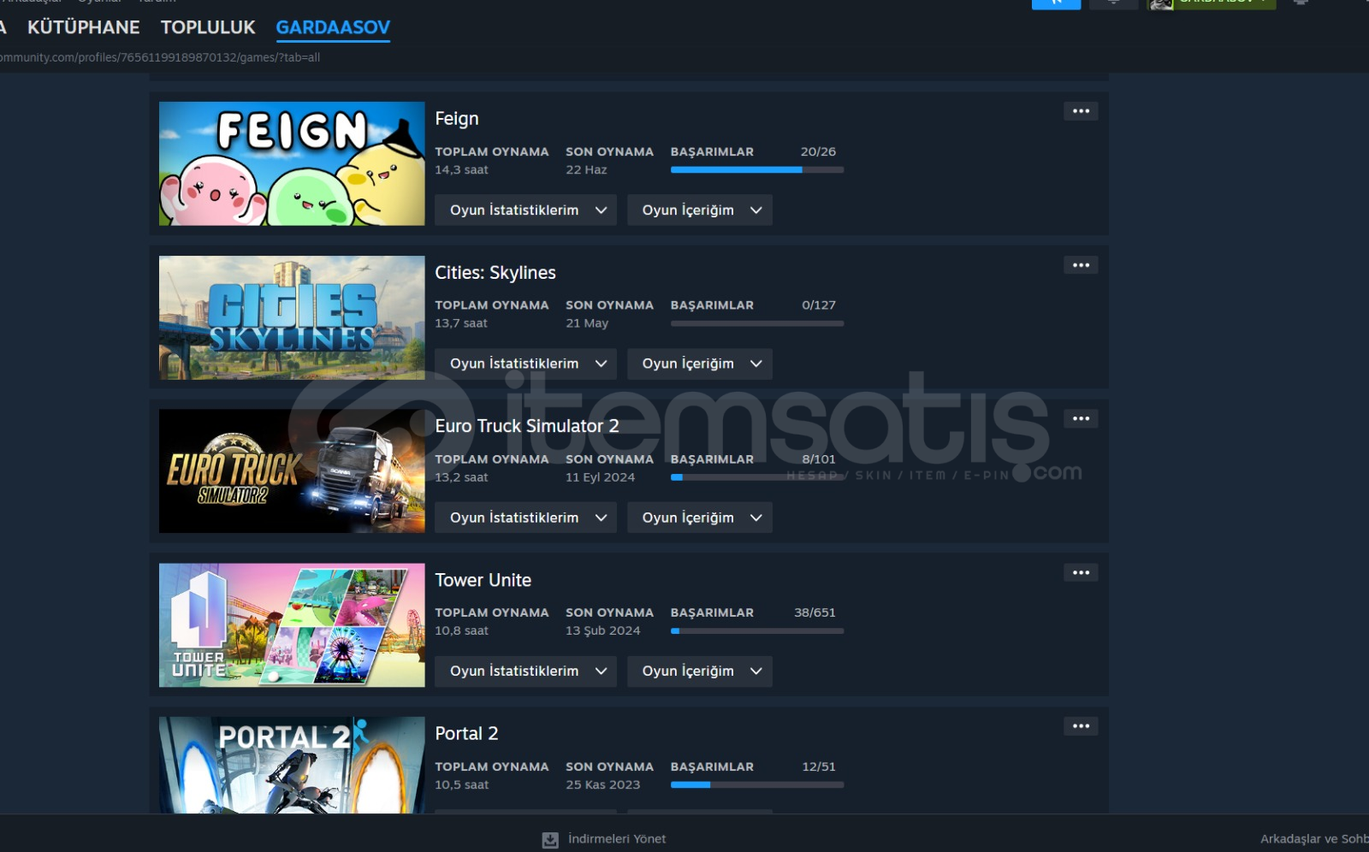Click İndirmeleri Yönet in the bottom bar

tap(617, 839)
